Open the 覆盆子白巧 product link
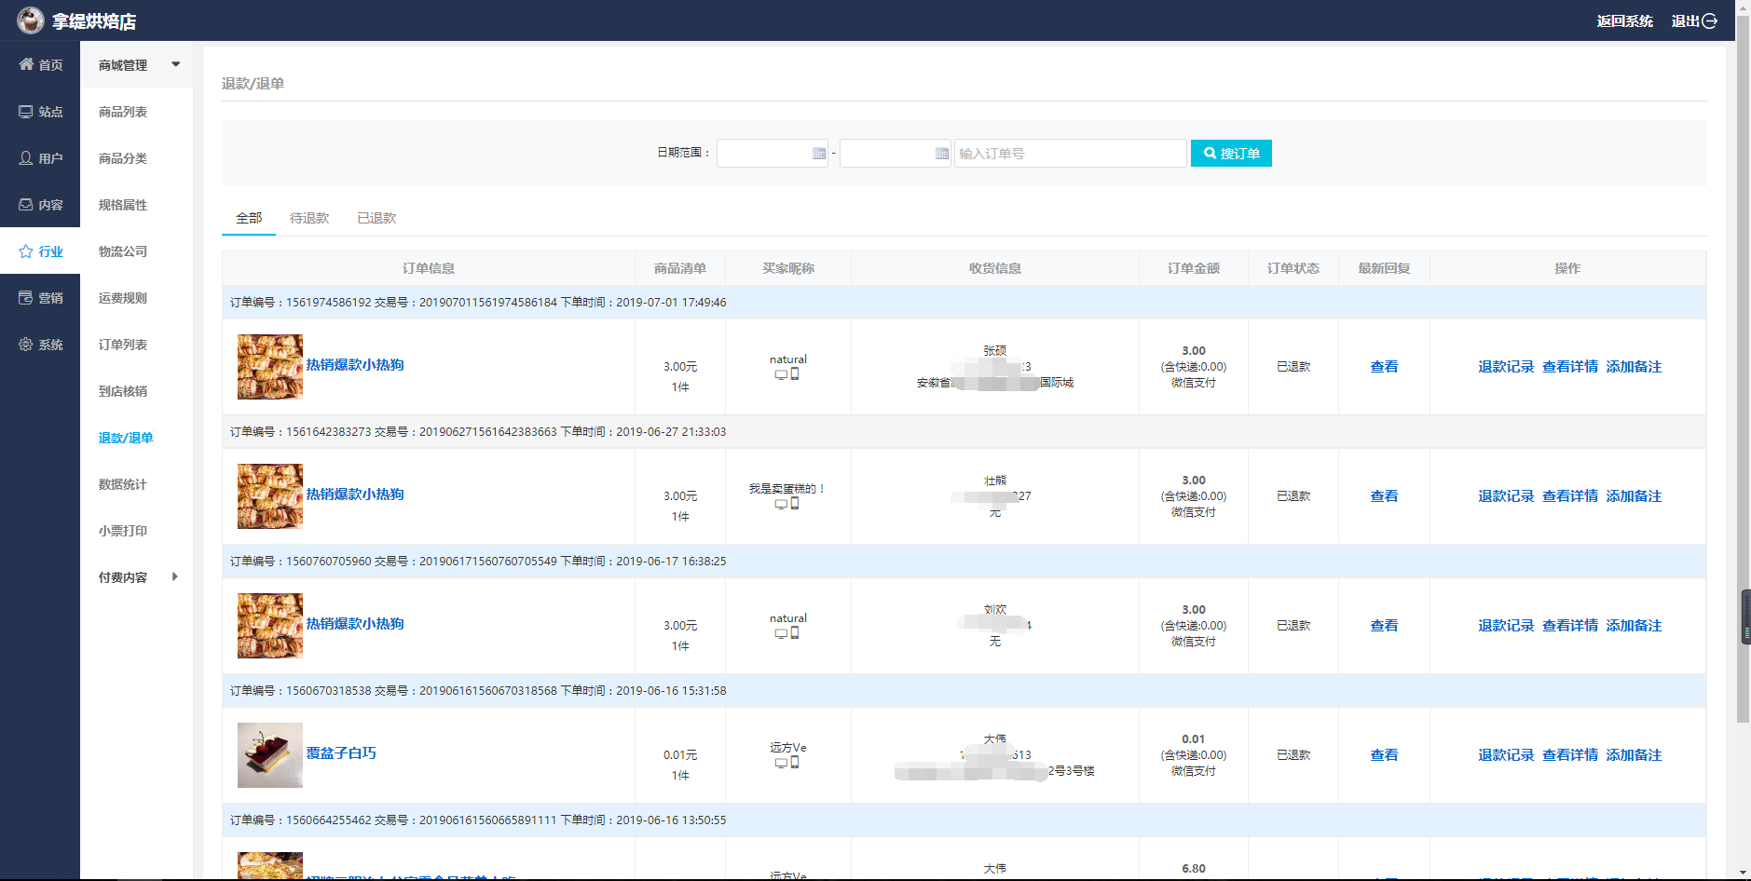The image size is (1751, 881). [x=341, y=752]
